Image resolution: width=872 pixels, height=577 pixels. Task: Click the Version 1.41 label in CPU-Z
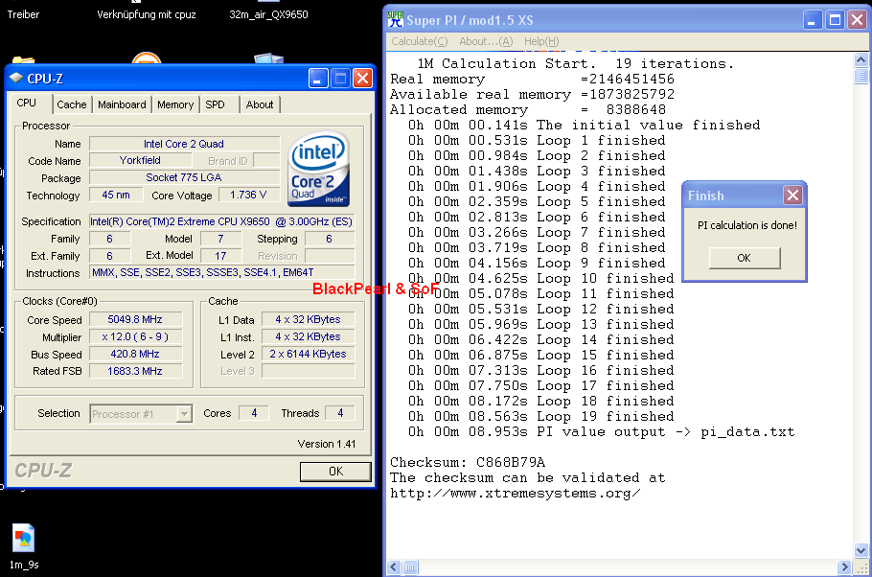click(327, 444)
